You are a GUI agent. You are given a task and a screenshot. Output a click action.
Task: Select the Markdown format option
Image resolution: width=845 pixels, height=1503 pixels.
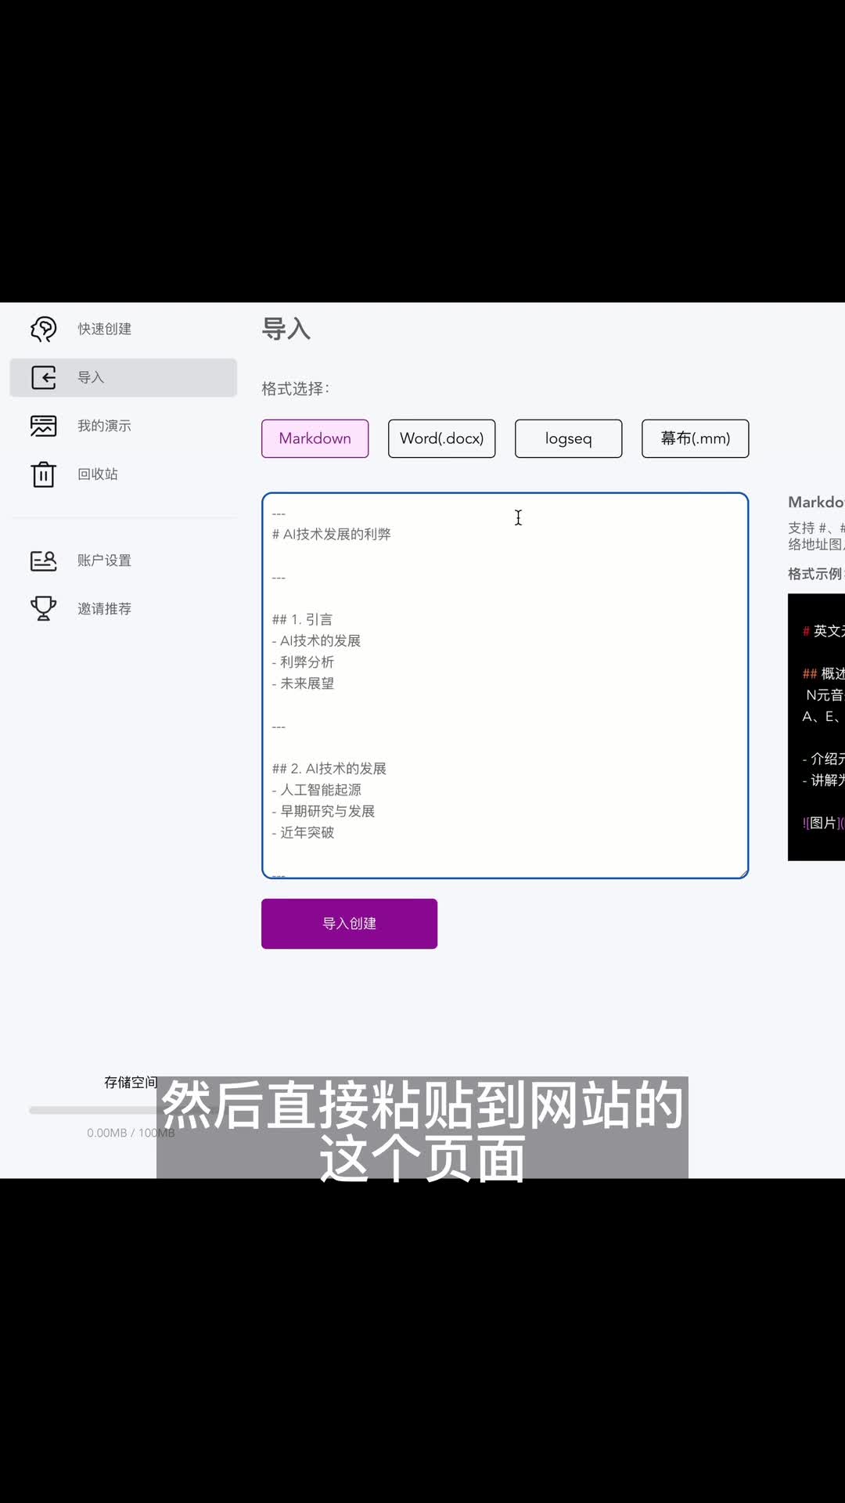point(315,438)
